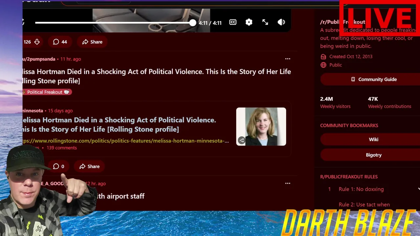Click the 4:11 / 4:11 time display
420x236 pixels.
click(210, 23)
